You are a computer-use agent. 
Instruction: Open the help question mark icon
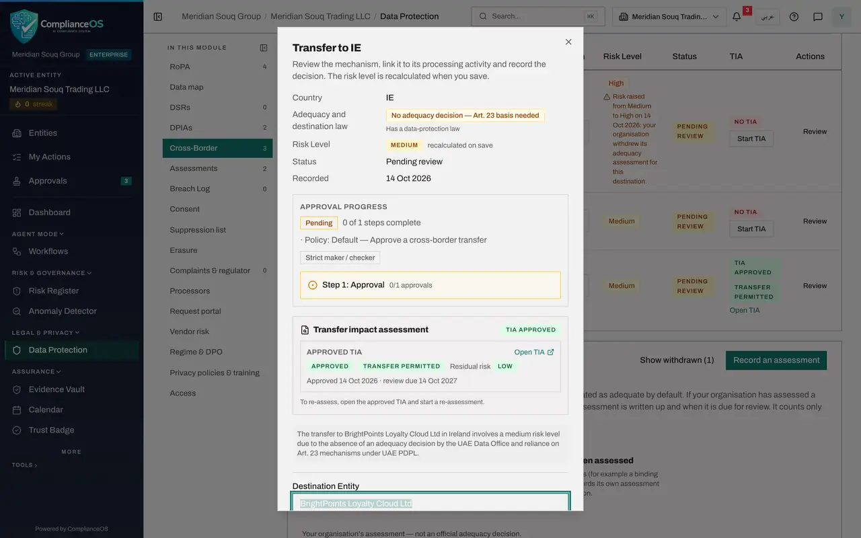pyautogui.click(x=794, y=16)
